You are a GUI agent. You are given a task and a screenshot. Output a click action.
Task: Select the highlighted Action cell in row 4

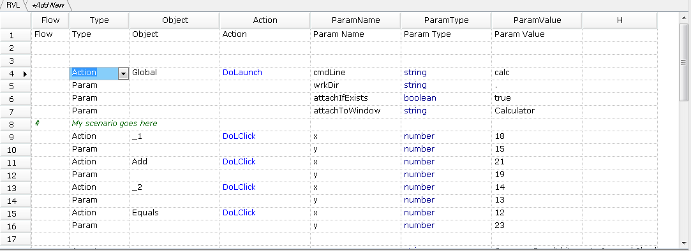pos(94,73)
